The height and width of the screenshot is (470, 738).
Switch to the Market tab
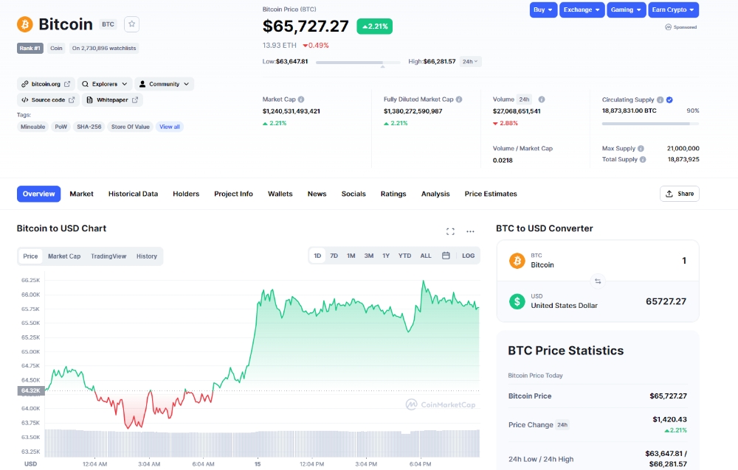81,194
